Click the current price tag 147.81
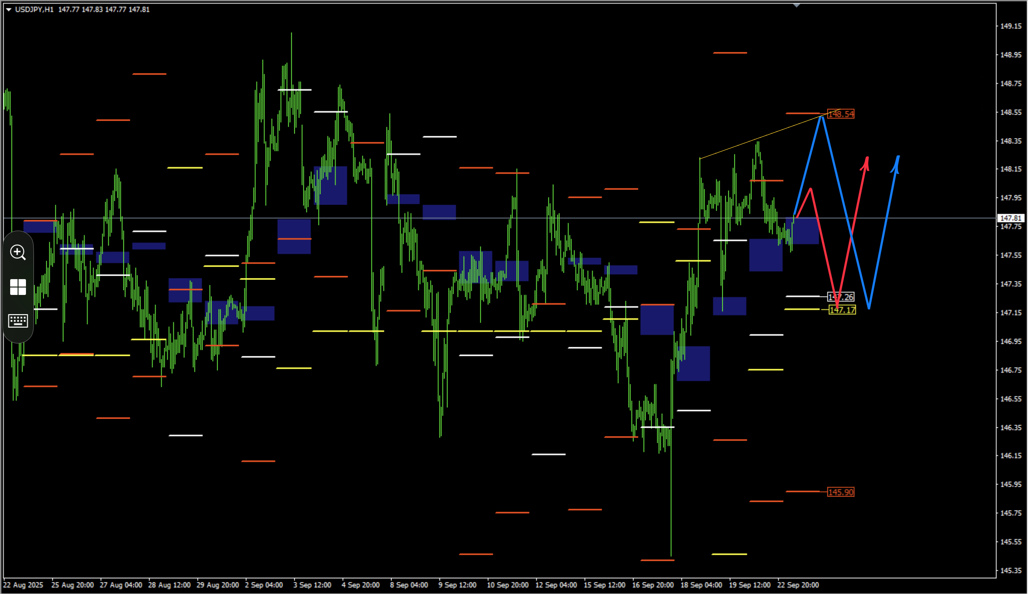 tap(1011, 218)
